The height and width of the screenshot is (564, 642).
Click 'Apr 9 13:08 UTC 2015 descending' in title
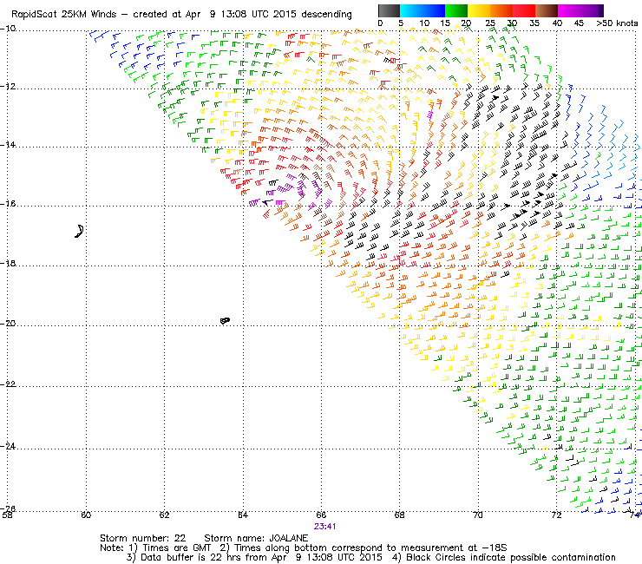click(269, 15)
